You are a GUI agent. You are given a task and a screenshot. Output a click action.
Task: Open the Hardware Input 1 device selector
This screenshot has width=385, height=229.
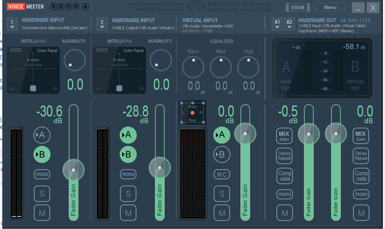pyautogui.click(x=12, y=24)
